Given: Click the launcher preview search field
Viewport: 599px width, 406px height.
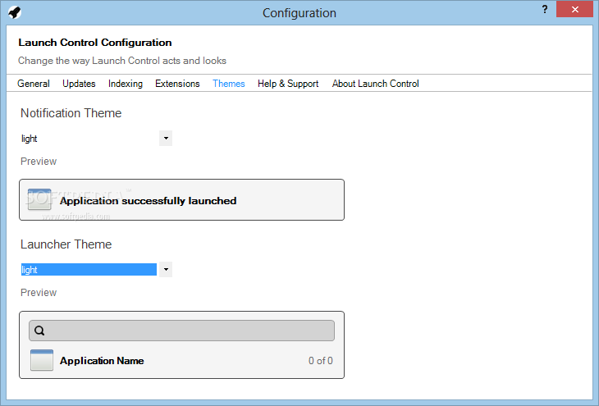Looking at the screenshot, I should [181, 331].
